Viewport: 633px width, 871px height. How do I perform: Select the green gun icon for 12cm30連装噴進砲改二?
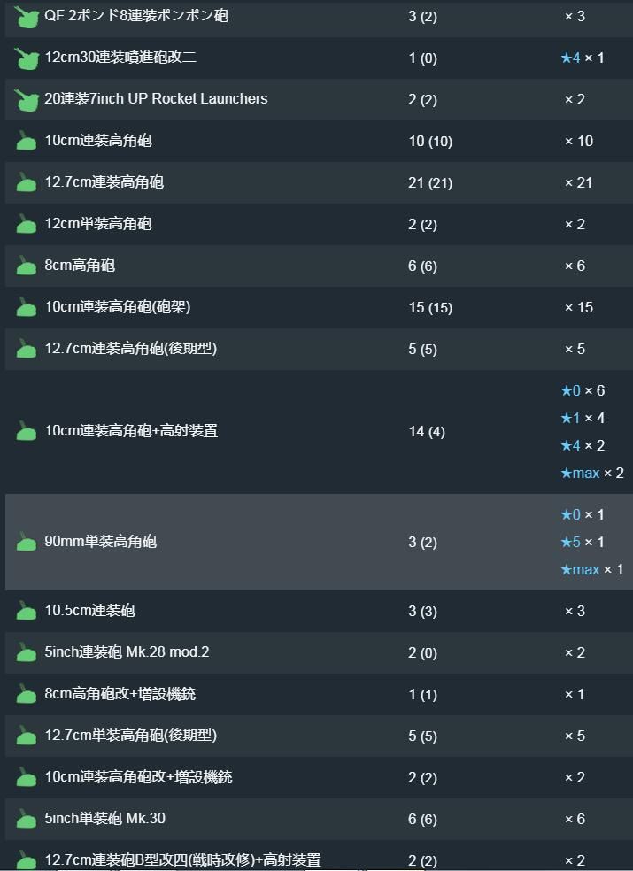point(26,58)
